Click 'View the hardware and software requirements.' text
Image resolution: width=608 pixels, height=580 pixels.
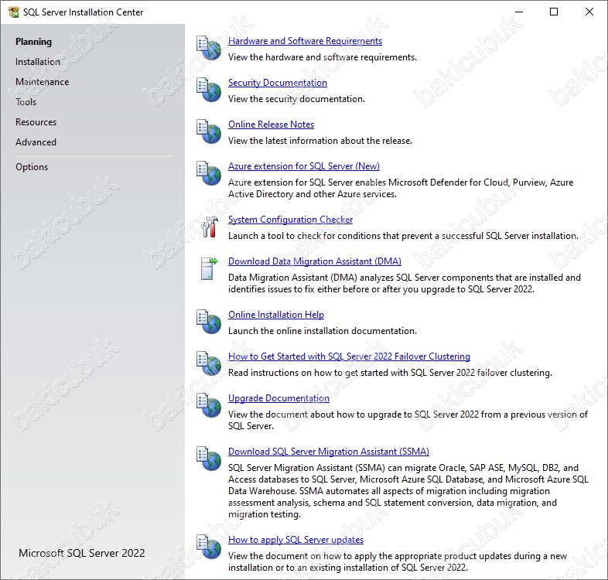click(x=323, y=57)
